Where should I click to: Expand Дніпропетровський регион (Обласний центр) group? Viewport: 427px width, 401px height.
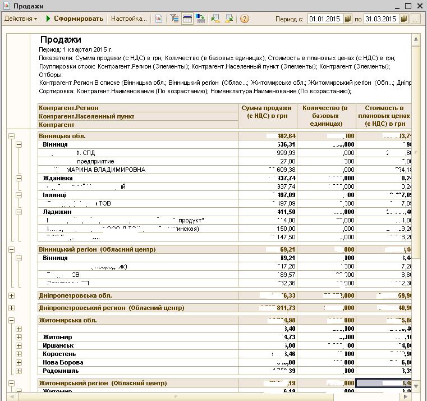click(x=11, y=308)
